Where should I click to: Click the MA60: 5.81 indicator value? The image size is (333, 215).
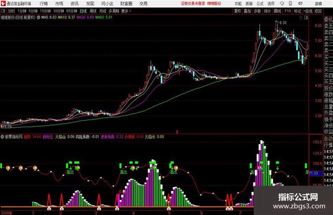coord(104,17)
